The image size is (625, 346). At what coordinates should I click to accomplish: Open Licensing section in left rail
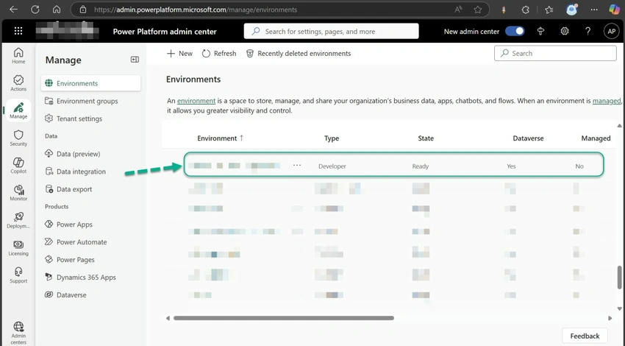coord(18,248)
